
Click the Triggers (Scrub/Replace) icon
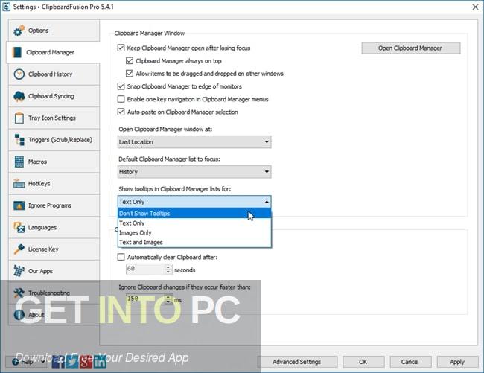19,140
